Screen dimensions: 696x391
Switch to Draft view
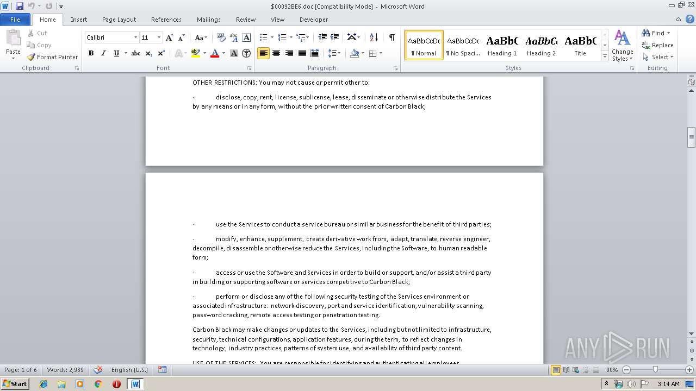click(595, 370)
